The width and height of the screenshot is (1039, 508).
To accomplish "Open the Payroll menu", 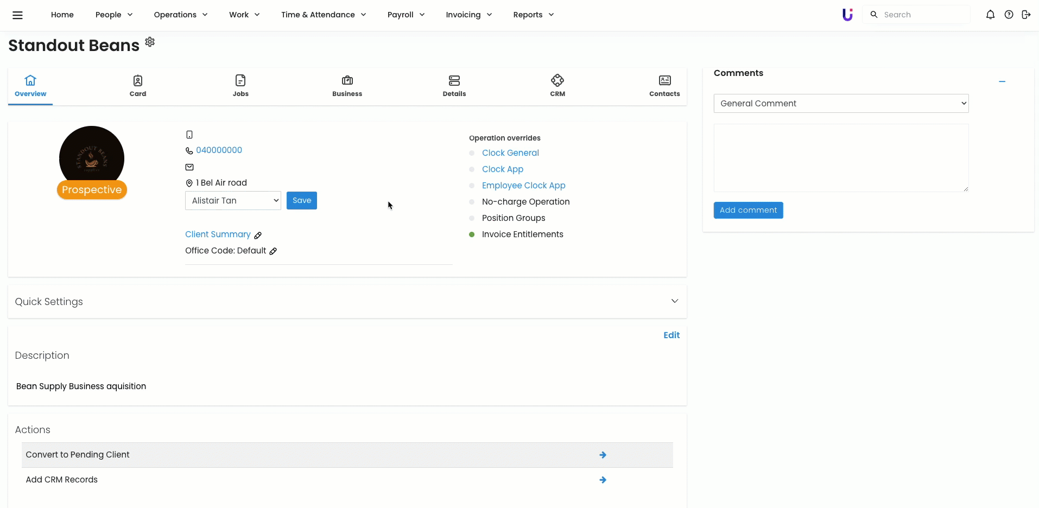I will pyautogui.click(x=406, y=15).
